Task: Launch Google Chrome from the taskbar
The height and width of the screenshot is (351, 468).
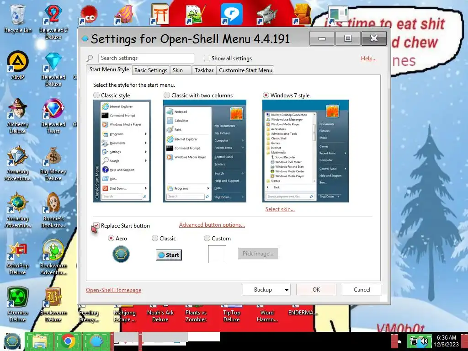Action: click(68, 341)
